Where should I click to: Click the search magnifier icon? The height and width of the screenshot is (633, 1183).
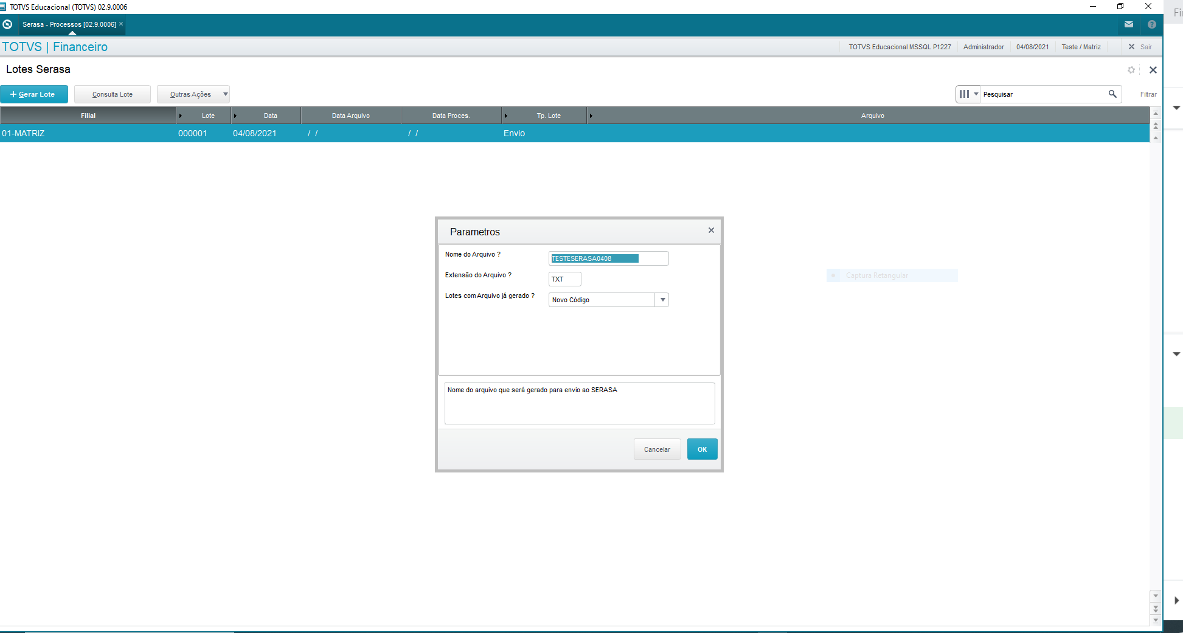1112,94
